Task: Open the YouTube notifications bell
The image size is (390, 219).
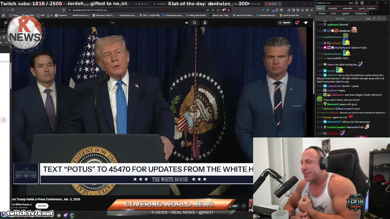Action: click(x=297, y=23)
